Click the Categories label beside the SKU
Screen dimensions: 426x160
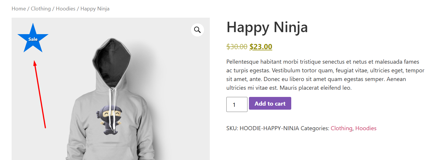click(x=315, y=128)
